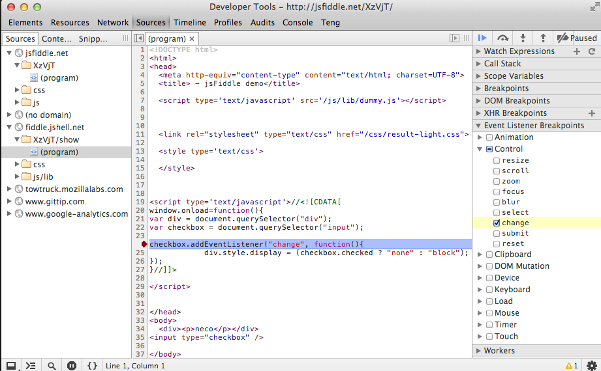Open search icon in status bar
Image resolution: width=601 pixels, height=371 pixels.
[52, 366]
